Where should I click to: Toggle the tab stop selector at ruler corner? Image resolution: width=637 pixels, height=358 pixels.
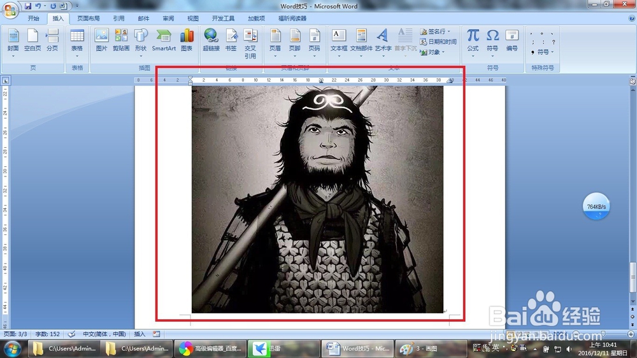point(6,80)
